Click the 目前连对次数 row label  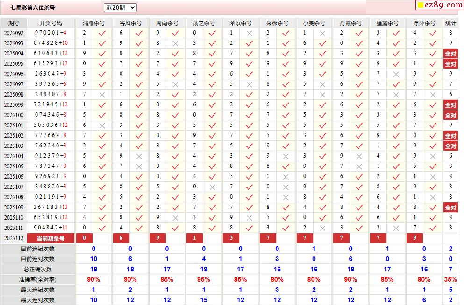[x=37, y=259]
